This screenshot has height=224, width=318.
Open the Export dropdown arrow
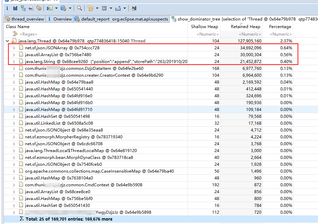click(125, 8)
